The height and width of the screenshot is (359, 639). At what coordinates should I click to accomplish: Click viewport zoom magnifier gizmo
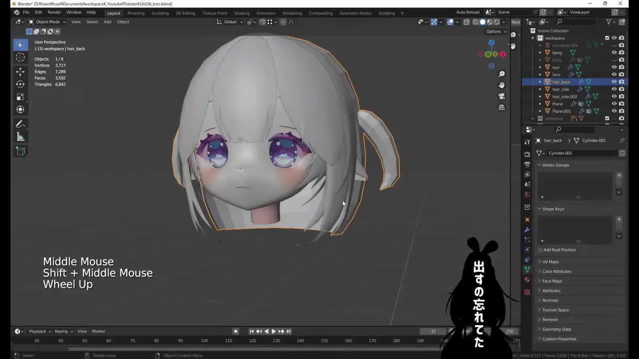tap(502, 74)
